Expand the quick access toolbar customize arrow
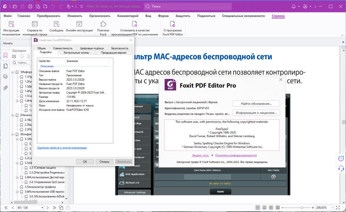The image size is (346, 212). (x=82, y=7)
